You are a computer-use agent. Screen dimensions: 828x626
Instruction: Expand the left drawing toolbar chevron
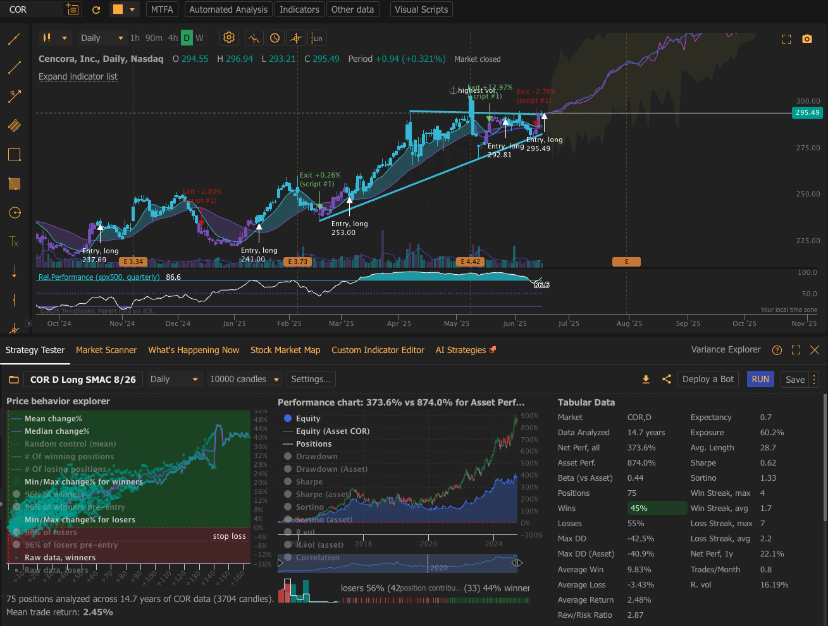click(x=28, y=323)
